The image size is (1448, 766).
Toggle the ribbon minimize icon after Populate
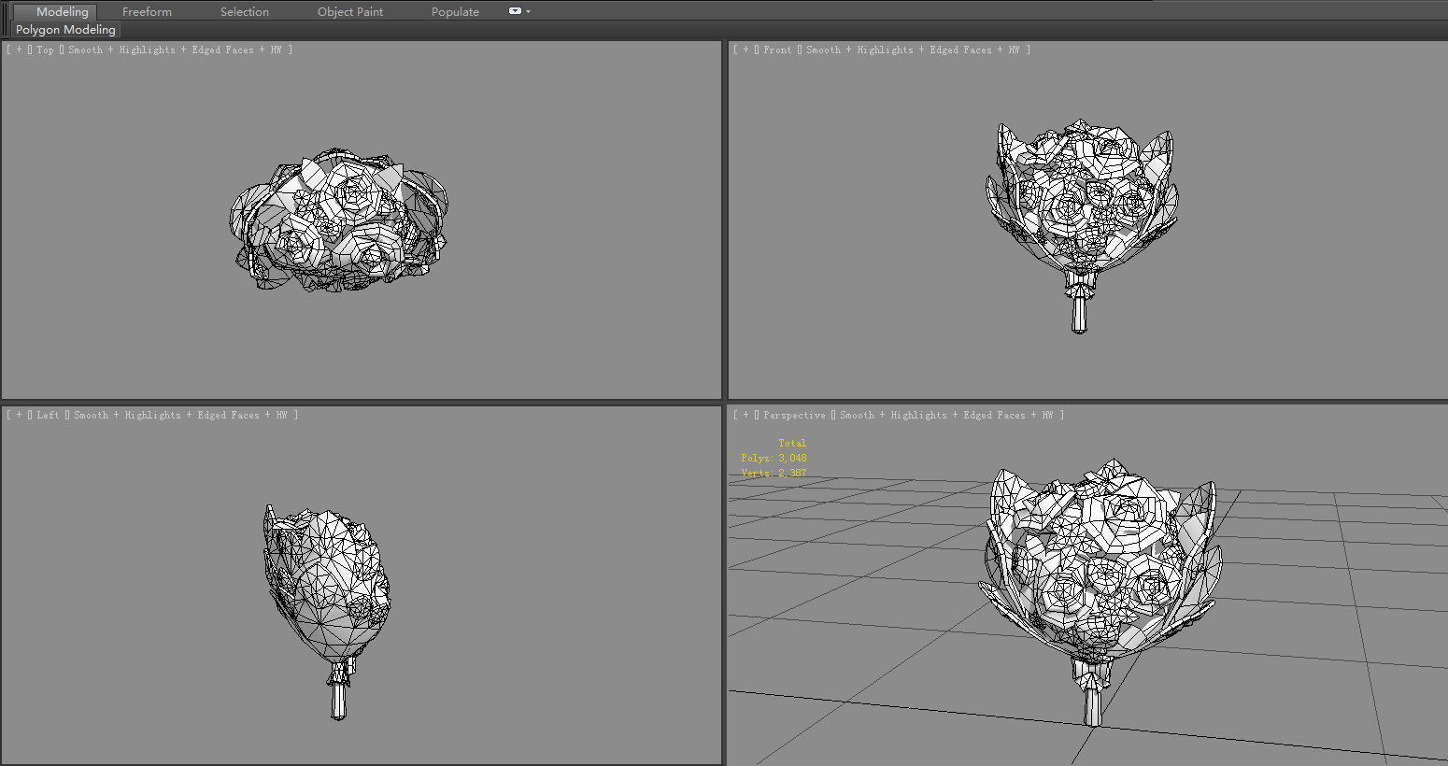(x=515, y=11)
